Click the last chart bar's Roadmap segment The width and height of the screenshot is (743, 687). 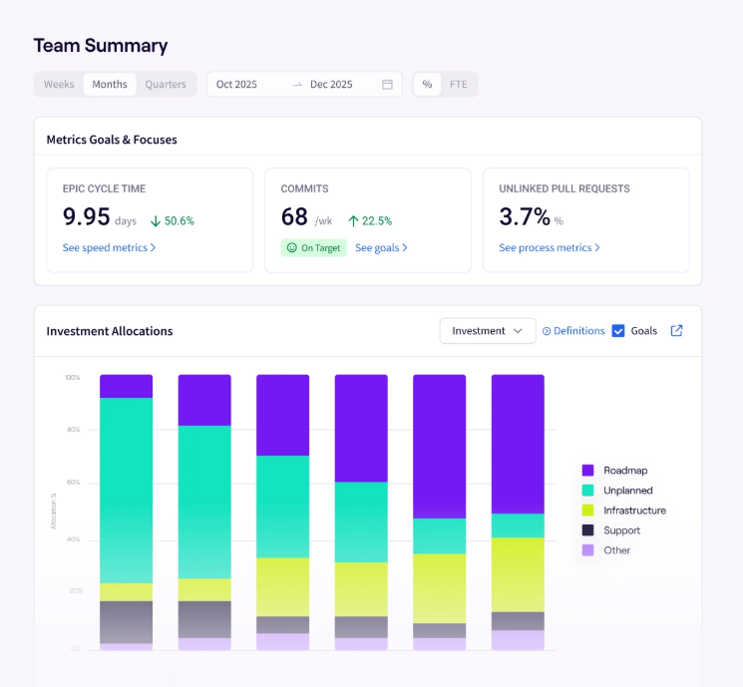(x=518, y=444)
